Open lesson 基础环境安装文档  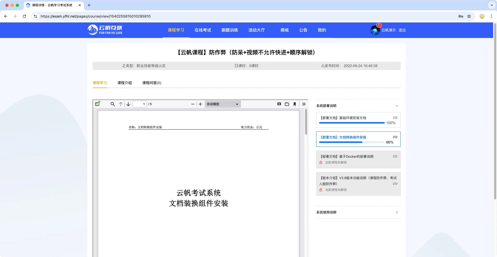coord(358,120)
